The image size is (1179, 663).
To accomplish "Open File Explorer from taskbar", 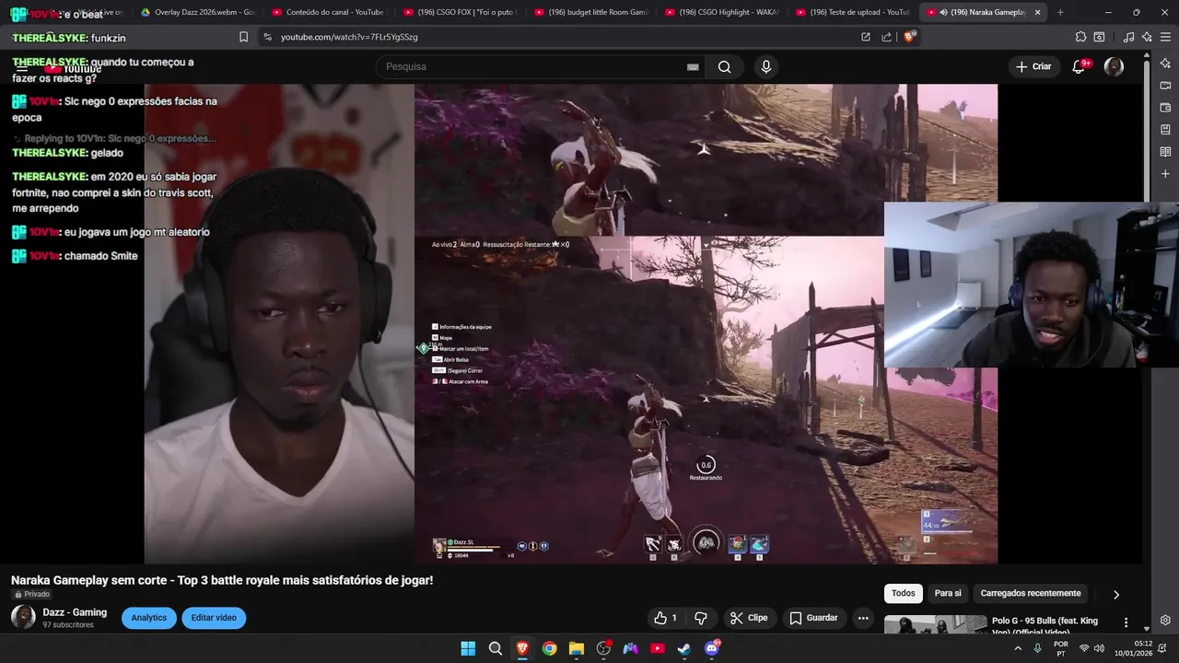I will click(576, 648).
